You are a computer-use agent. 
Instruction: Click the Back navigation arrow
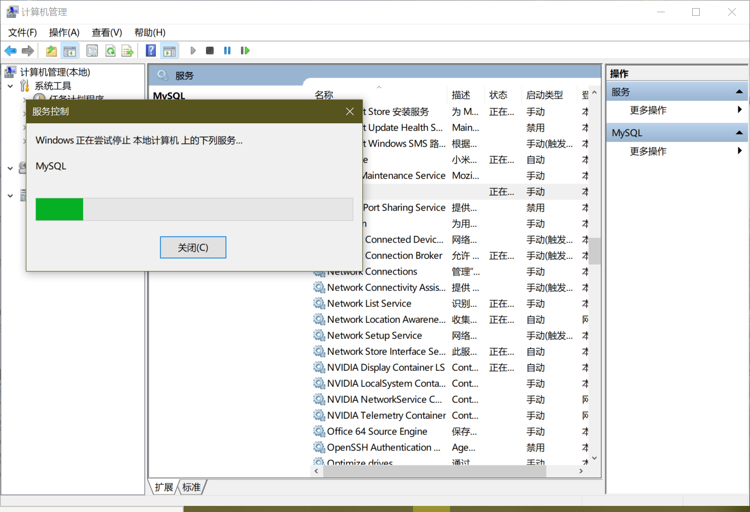(10, 50)
